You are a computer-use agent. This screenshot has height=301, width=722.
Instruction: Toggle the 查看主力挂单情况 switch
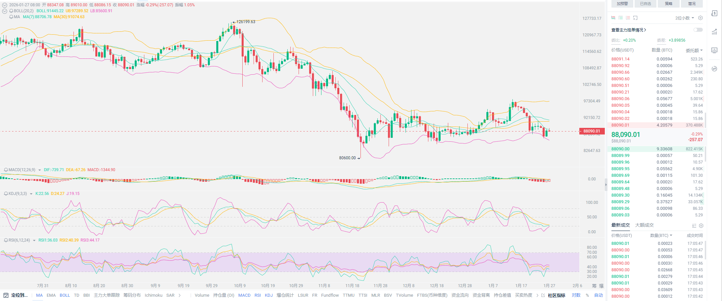(x=698, y=30)
